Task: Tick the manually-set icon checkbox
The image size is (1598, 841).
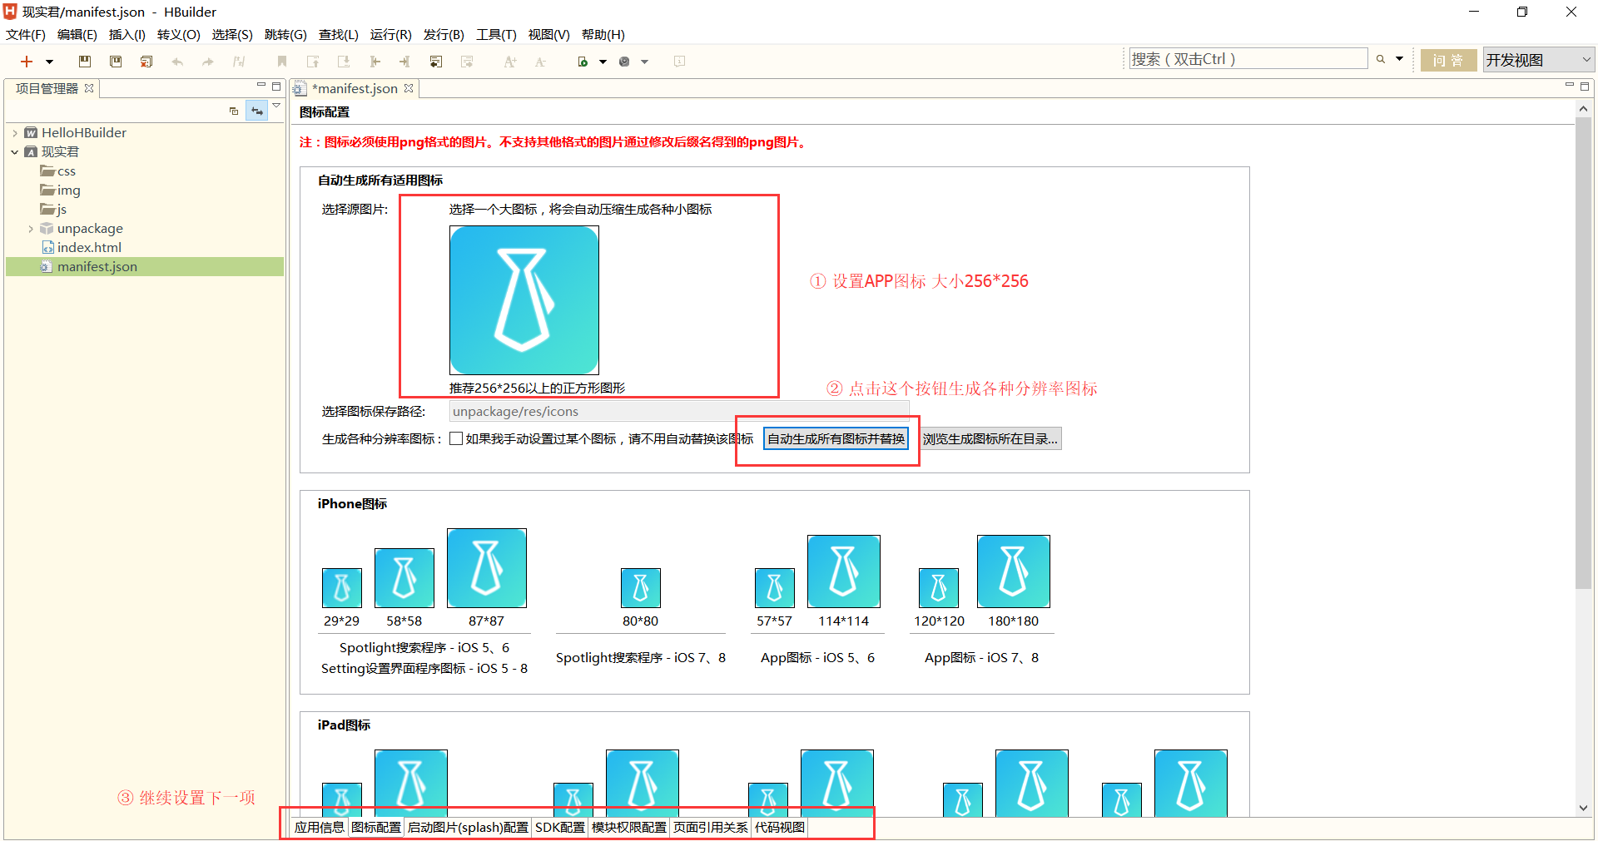Action: (456, 438)
